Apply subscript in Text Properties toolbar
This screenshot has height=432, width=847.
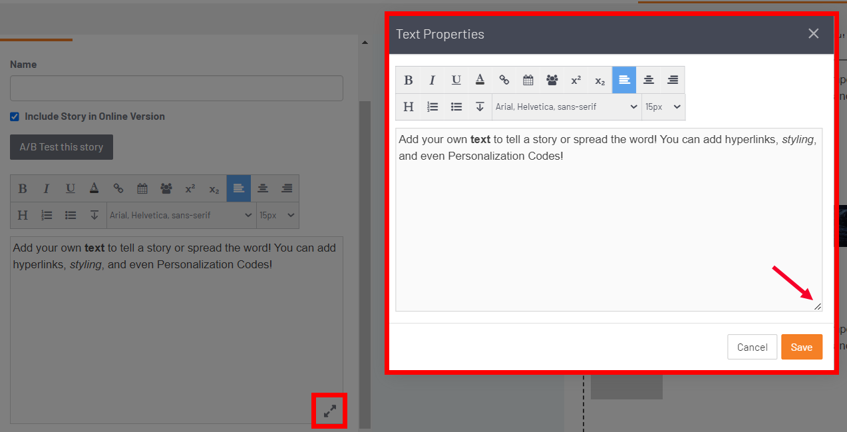pos(600,80)
